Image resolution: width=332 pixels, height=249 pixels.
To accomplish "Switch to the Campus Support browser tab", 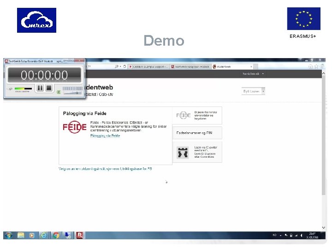I will pyautogui.click(x=148, y=66).
